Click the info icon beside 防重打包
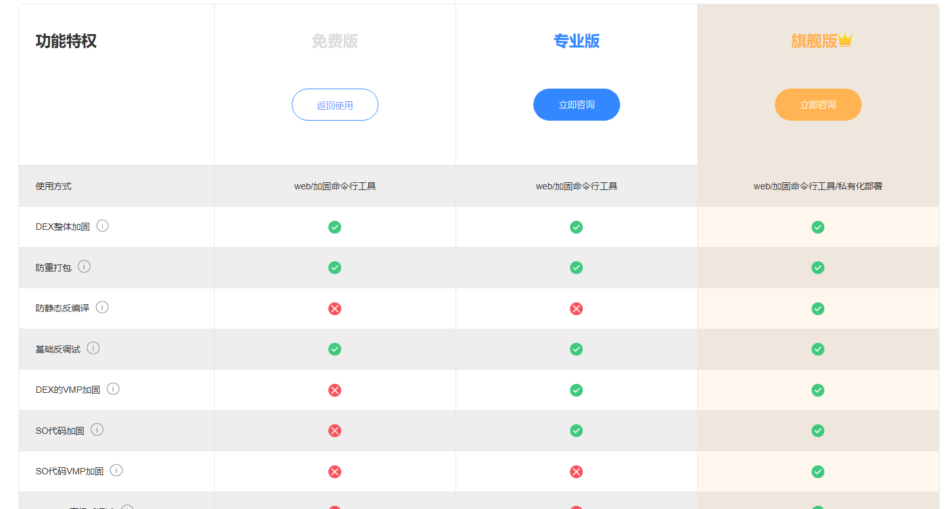 point(84,266)
